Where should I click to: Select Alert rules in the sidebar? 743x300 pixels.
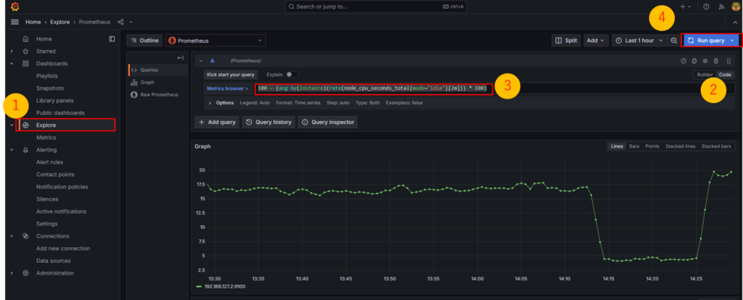click(49, 162)
